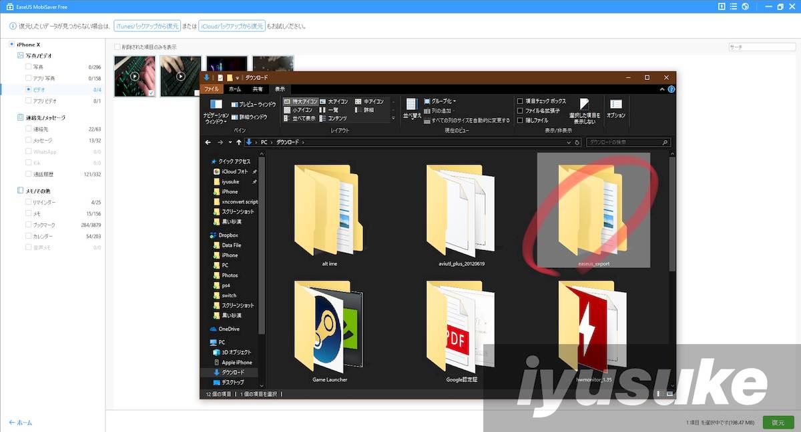Click iCloudバックアップから復元 button
801x432 pixels.
pos(232,26)
